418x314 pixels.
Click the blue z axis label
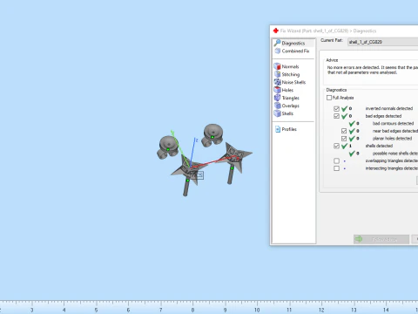coord(197,140)
